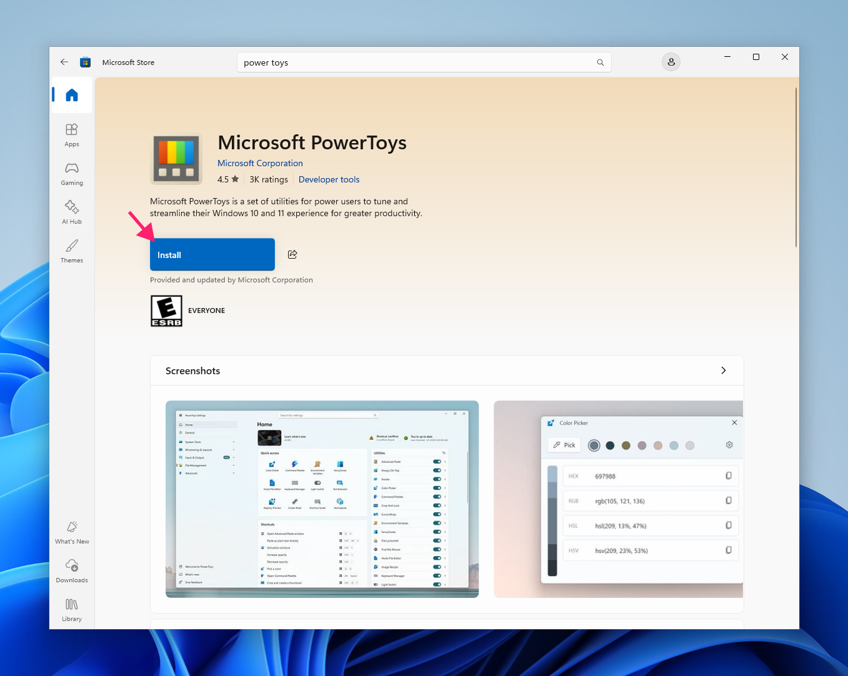Viewport: 848px width, 676px height.
Task: View the 3K ratings
Action: click(269, 179)
